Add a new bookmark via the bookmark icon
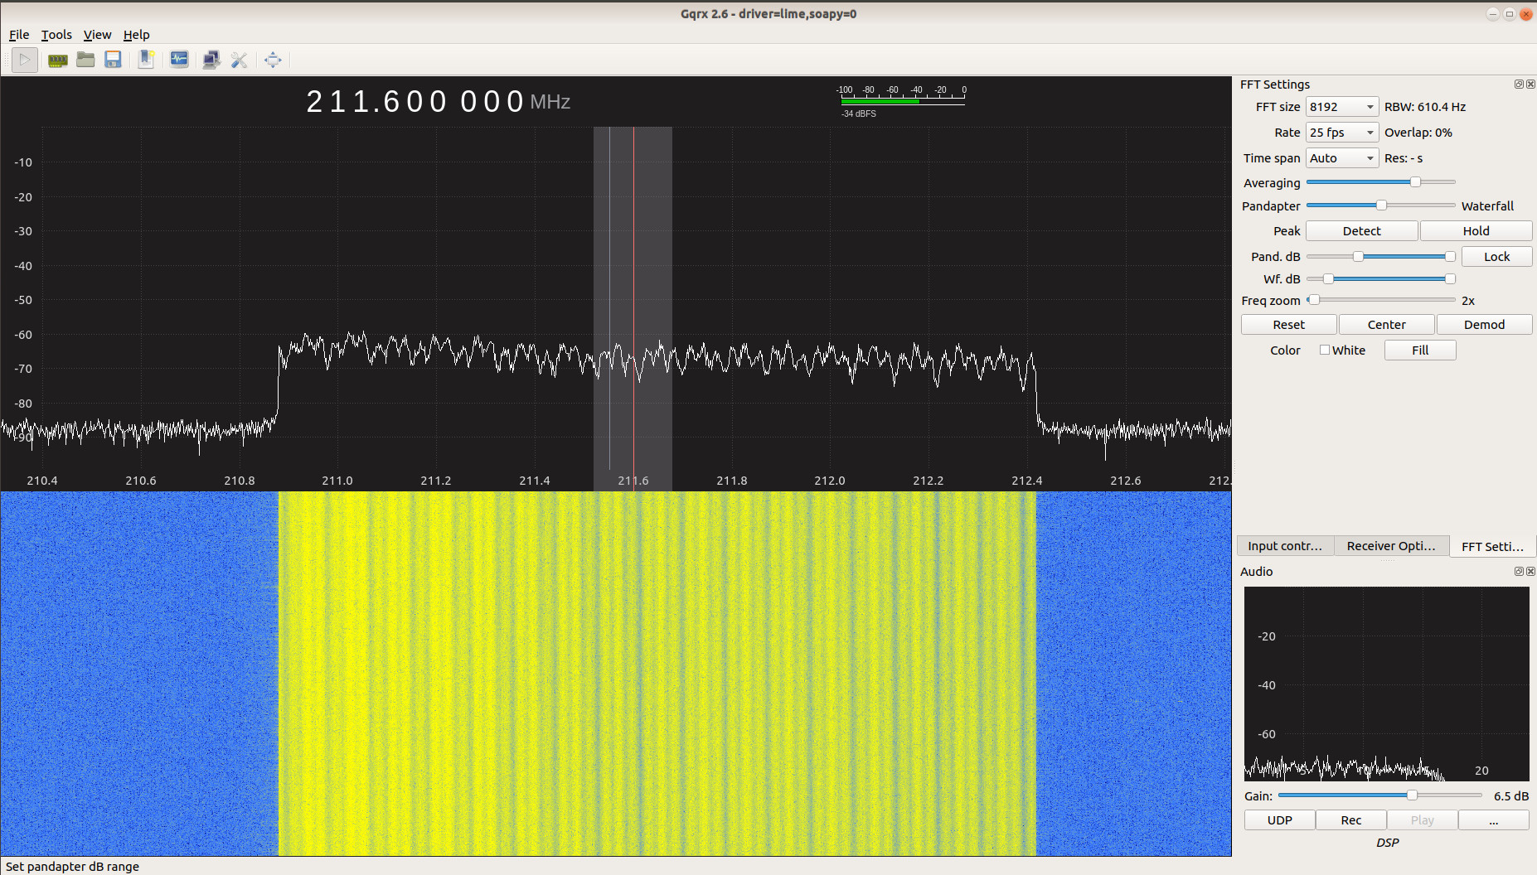This screenshot has height=875, width=1537. point(147,60)
